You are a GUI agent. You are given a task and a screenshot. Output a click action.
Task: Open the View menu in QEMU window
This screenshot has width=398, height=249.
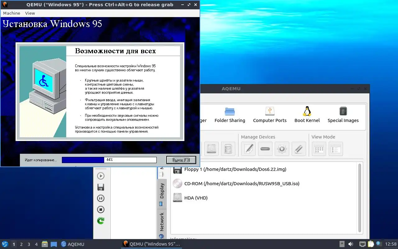point(30,13)
